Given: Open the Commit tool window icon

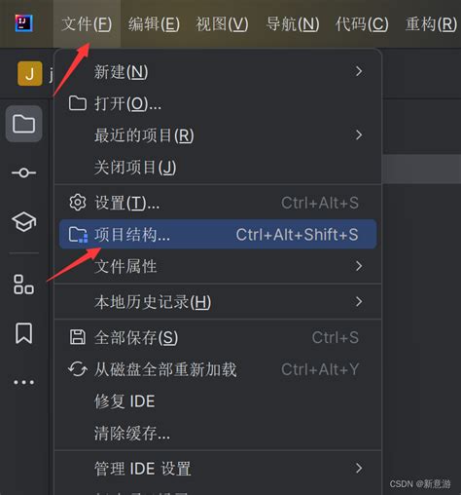Looking at the screenshot, I should pos(23,172).
